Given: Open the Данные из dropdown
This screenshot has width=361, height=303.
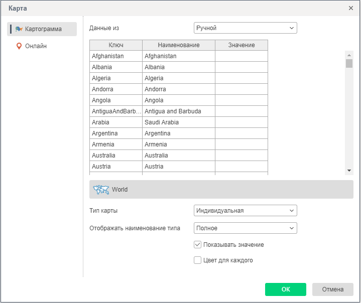Looking at the screenshot, I should (x=245, y=28).
